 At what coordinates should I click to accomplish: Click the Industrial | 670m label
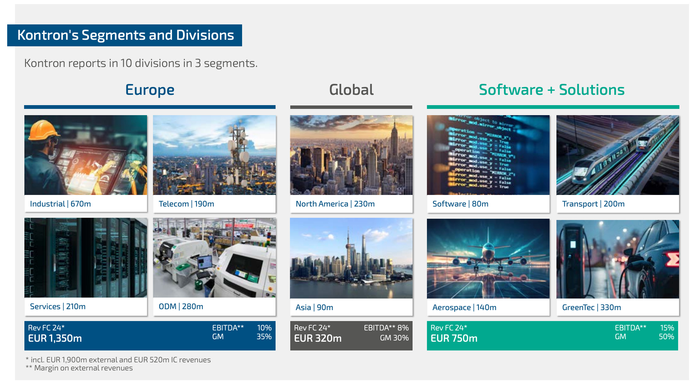60,204
